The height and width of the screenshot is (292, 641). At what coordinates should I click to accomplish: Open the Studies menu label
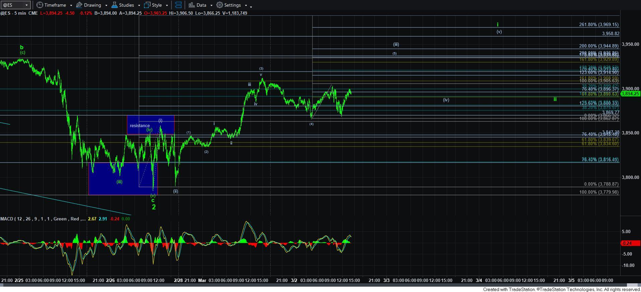127,5
